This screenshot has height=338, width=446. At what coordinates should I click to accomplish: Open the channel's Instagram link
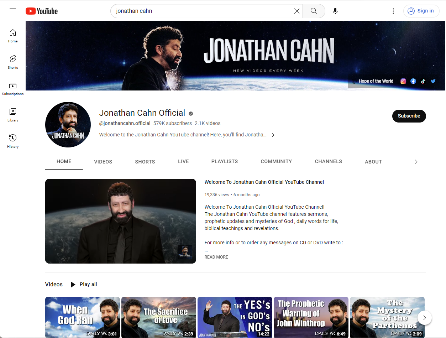403,81
